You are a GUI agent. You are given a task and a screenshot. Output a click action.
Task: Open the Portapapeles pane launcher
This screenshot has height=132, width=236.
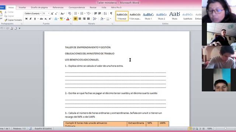coord(21,24)
